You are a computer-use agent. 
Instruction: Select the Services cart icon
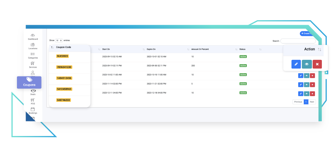click(33, 64)
